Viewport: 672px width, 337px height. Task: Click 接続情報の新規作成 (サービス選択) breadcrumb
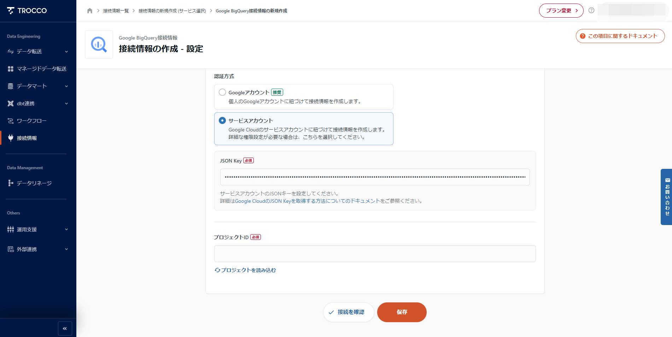click(172, 11)
